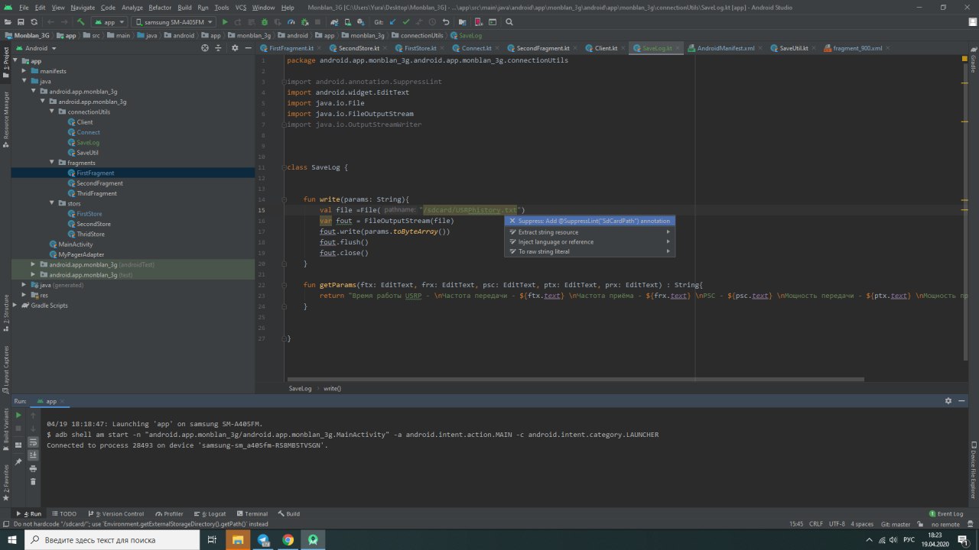
Task: Click the Windows Start button
Action: click(12, 539)
